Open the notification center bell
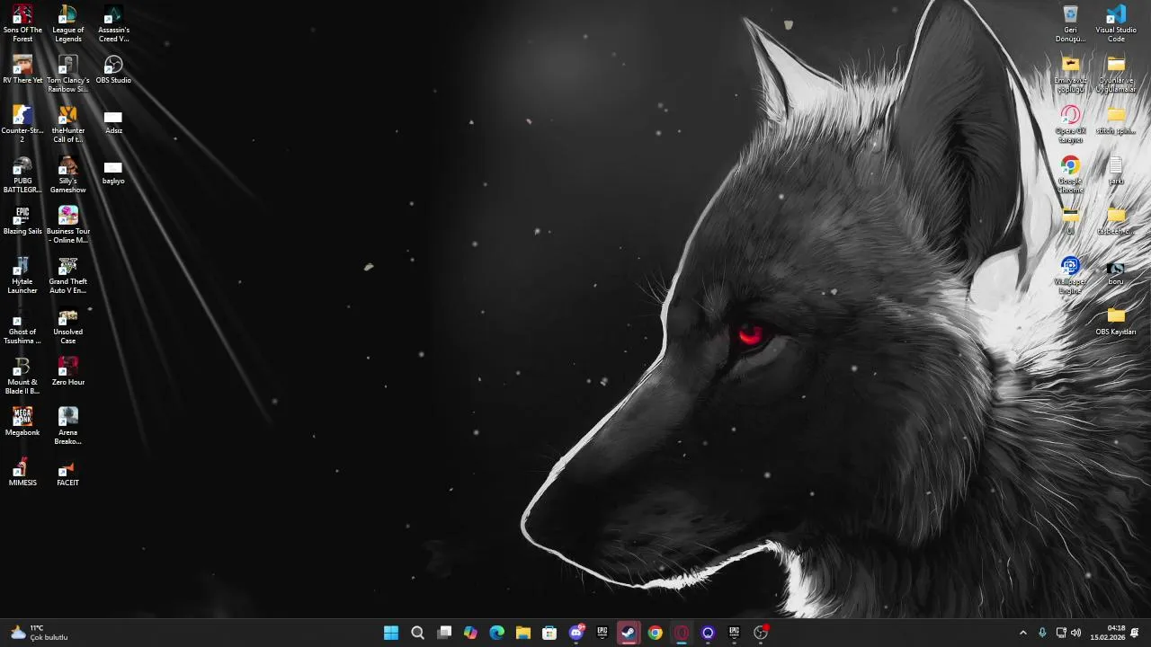The width and height of the screenshot is (1151, 647). click(x=1136, y=633)
